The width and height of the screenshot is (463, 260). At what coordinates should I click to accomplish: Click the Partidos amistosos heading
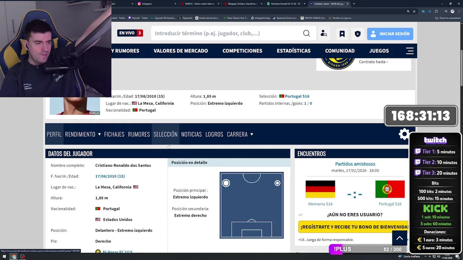click(355, 164)
